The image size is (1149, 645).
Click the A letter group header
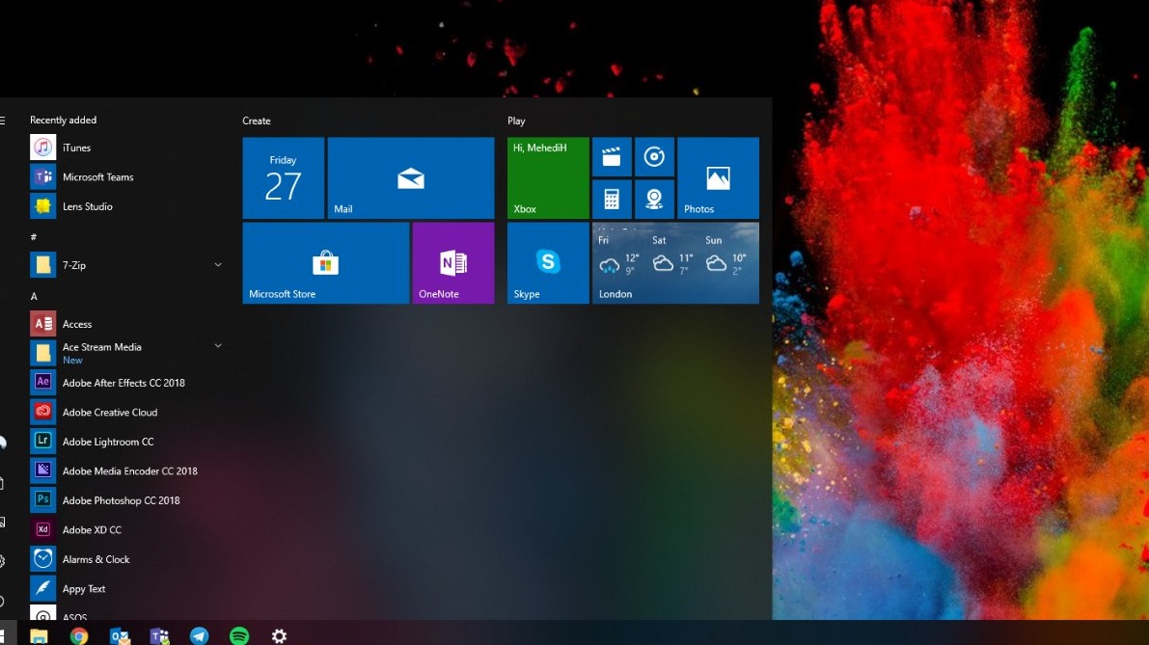coord(34,296)
